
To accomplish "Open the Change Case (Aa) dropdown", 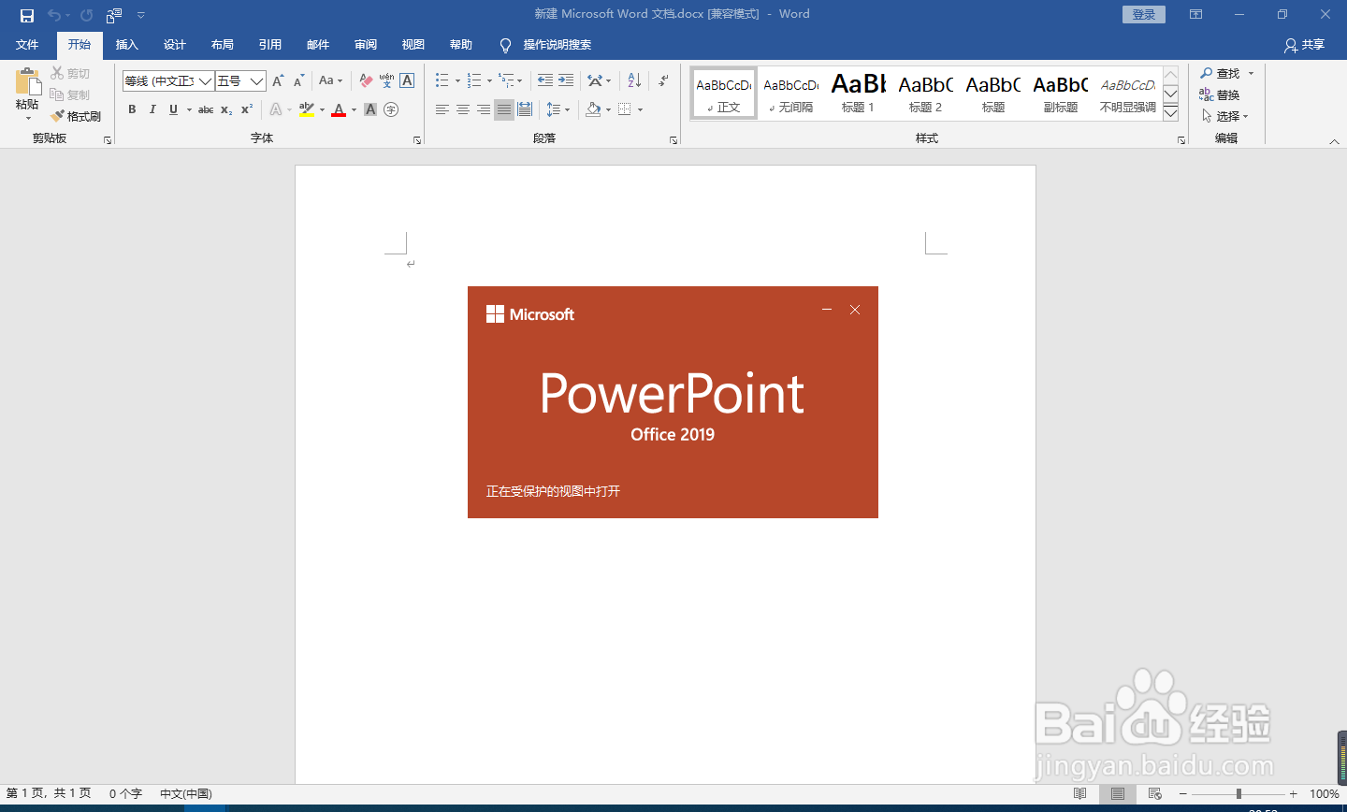I will 330,80.
